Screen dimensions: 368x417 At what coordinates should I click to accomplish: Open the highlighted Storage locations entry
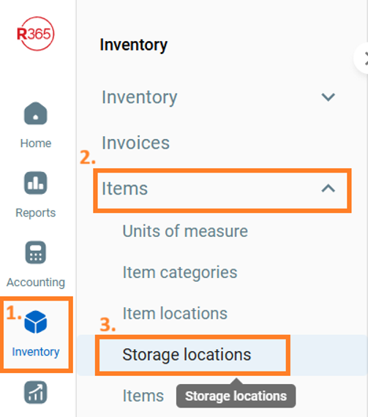pos(187,355)
